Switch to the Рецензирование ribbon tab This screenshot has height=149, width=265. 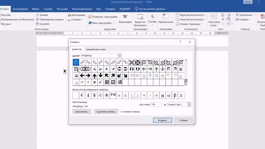[82, 9]
